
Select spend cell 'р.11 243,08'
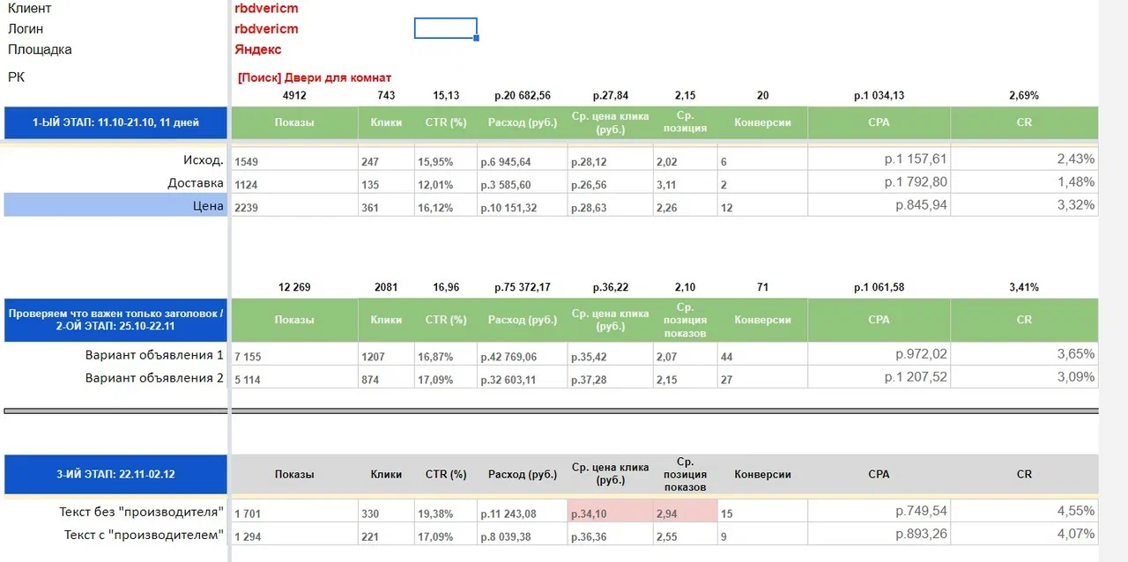pyautogui.click(x=523, y=513)
